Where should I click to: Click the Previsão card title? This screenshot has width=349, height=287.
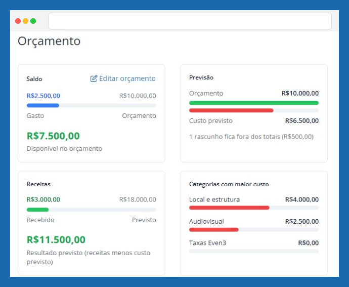pyautogui.click(x=201, y=77)
